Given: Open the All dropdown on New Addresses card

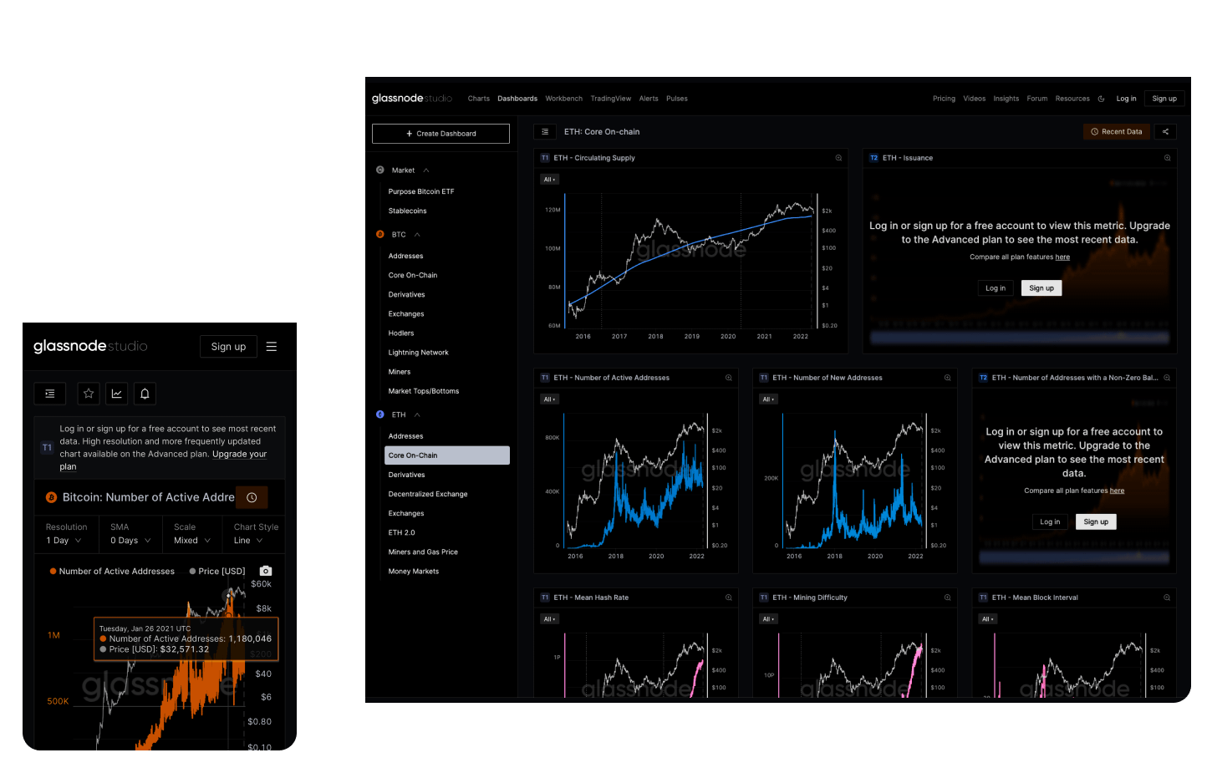Looking at the screenshot, I should click(768, 399).
